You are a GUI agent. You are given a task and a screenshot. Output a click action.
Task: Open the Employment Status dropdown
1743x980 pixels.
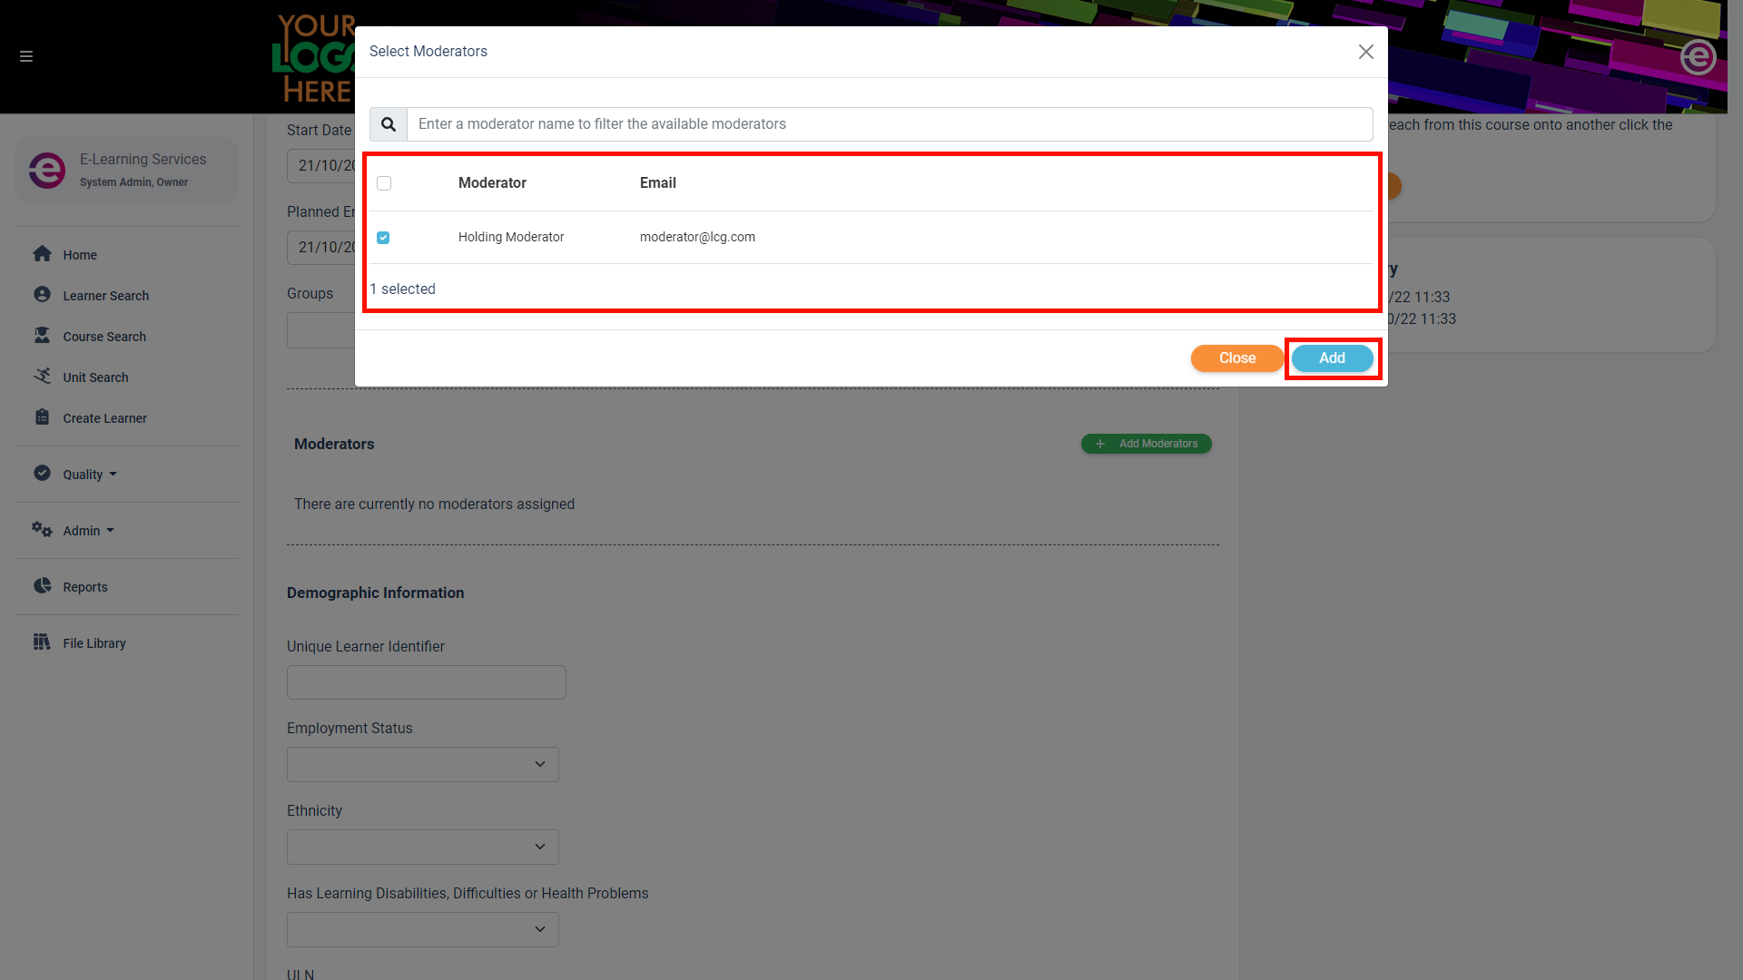coord(422,764)
